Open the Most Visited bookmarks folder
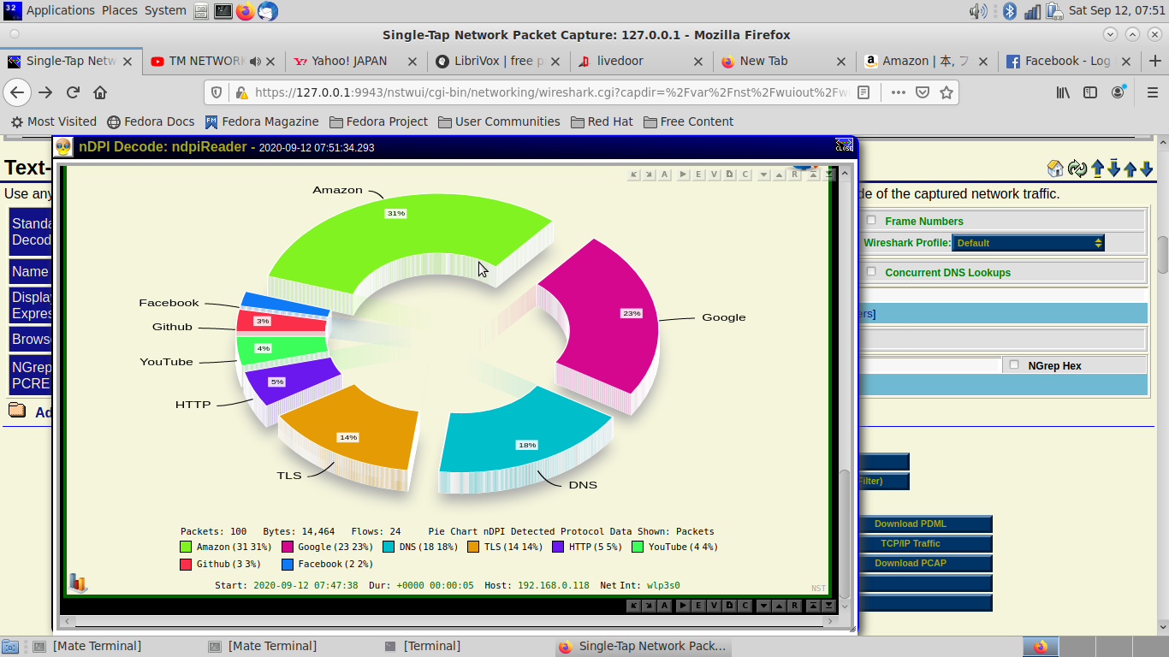The height and width of the screenshot is (657, 1169). pyautogui.click(x=54, y=121)
